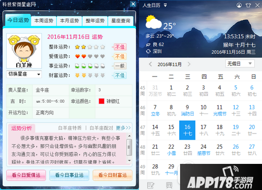The image size is (262, 190).
Task: Click the 一般 tag next to 事业运势
Action: [x=119, y=66]
